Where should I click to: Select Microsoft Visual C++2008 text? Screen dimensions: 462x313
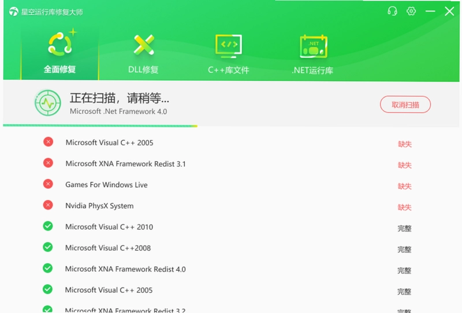tap(108, 248)
